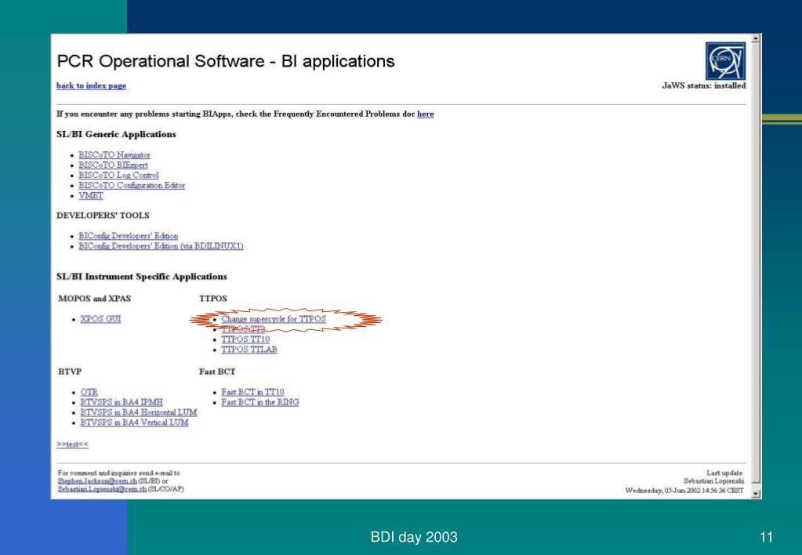The image size is (802, 555).
Task: Click 'Change supercycle for TTPOS' link
Action: 273,319
